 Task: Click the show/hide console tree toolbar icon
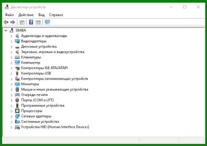[22, 23]
